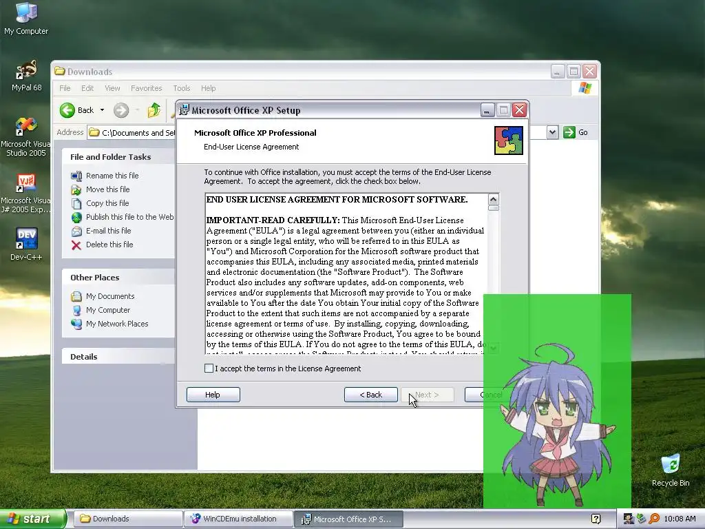Click the Start button

(x=32, y=519)
